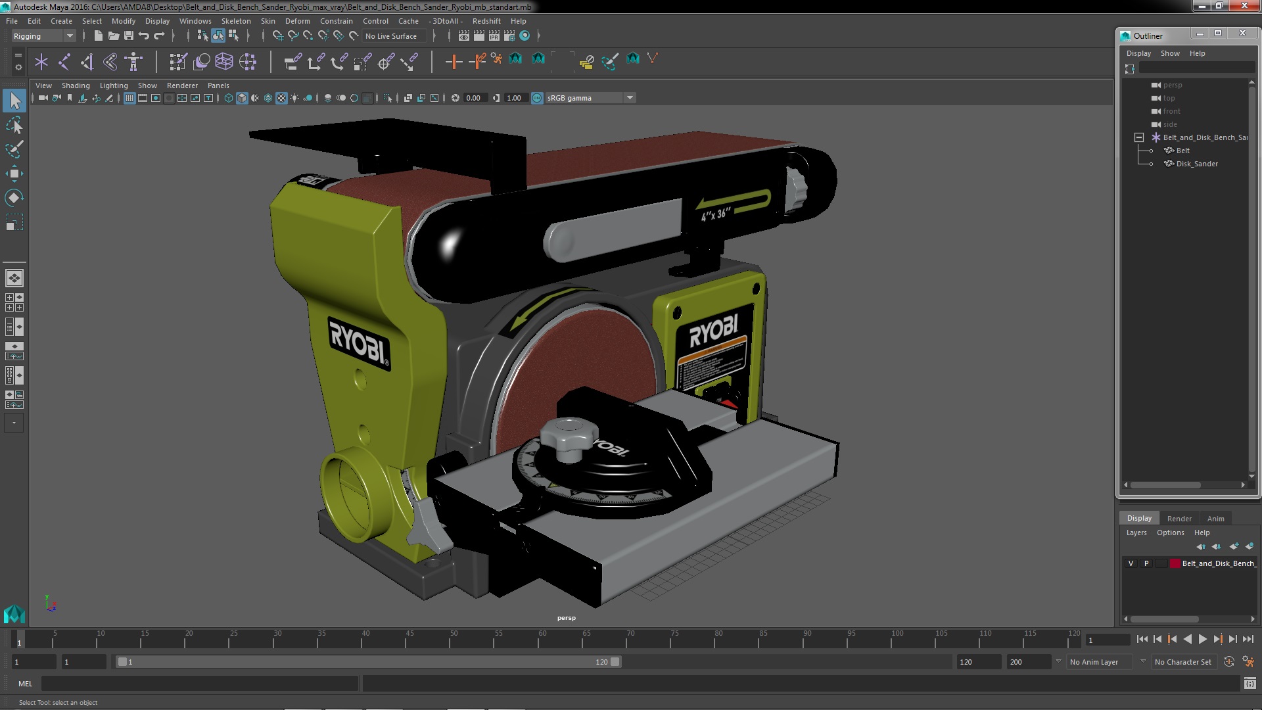The height and width of the screenshot is (710, 1262).
Task: Click the red layer color swatch
Action: click(x=1175, y=563)
